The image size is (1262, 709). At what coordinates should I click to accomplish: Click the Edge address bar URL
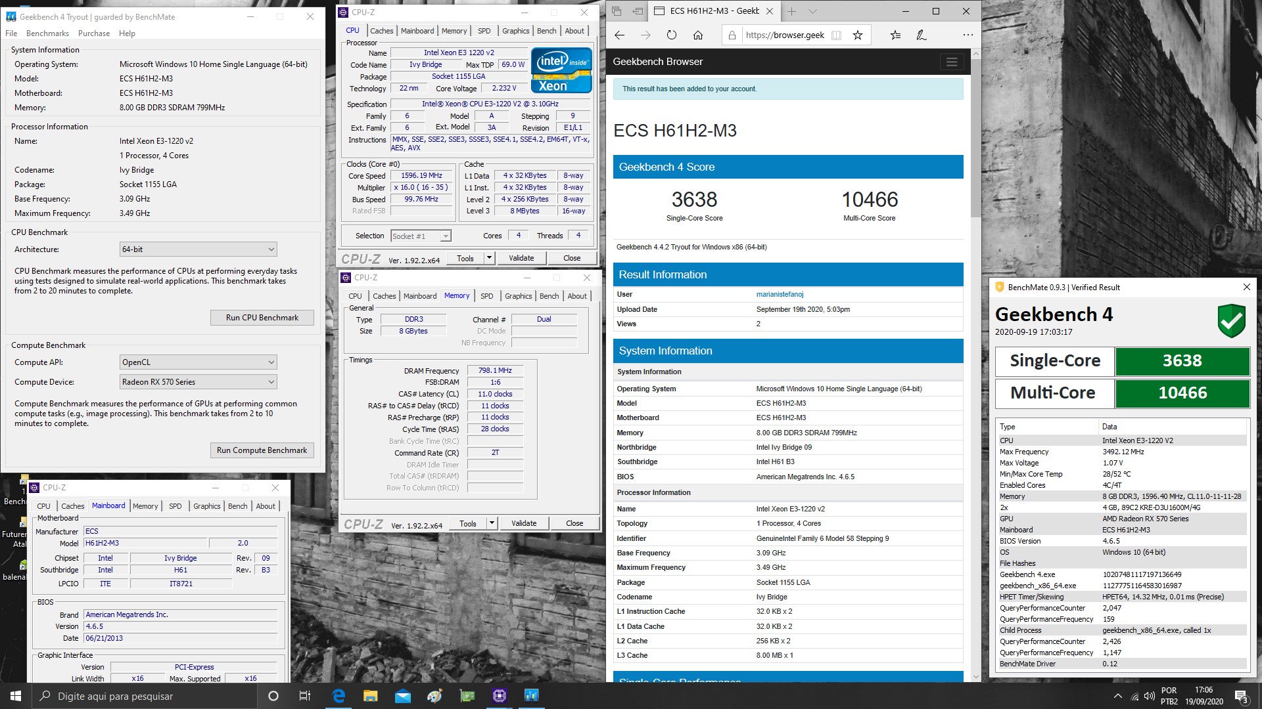pos(785,35)
